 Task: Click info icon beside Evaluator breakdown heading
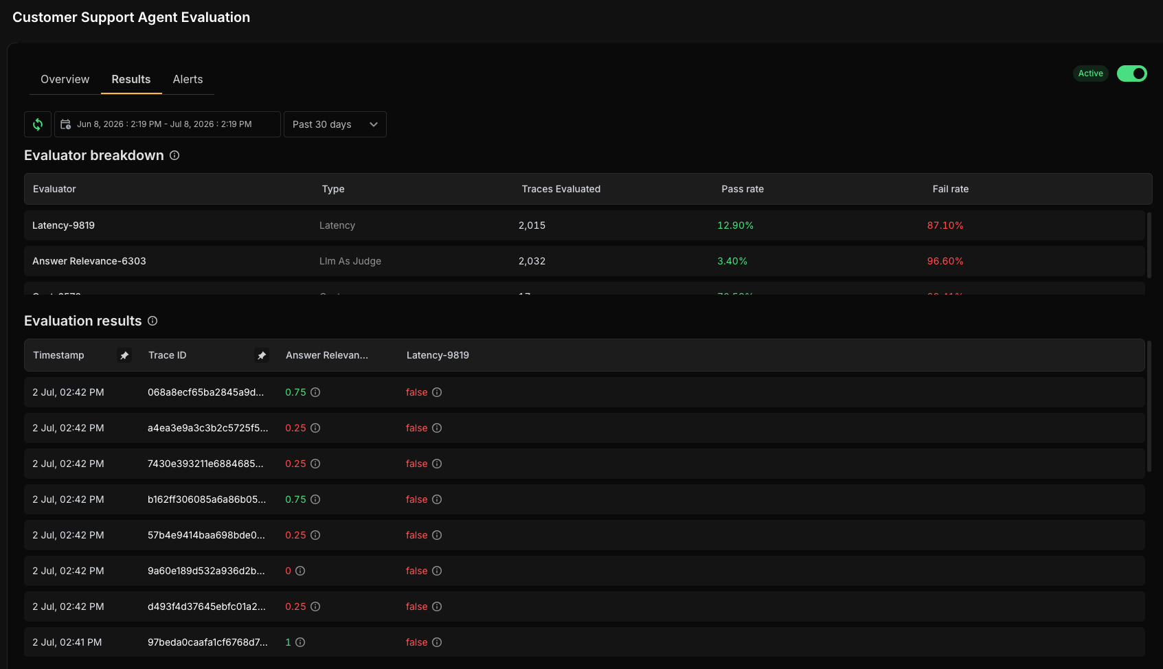[x=174, y=155]
